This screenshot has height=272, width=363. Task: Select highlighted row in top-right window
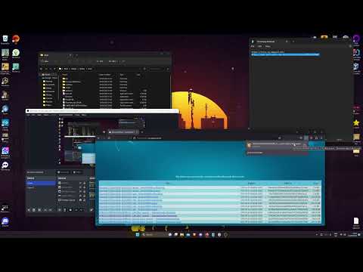point(285,54)
